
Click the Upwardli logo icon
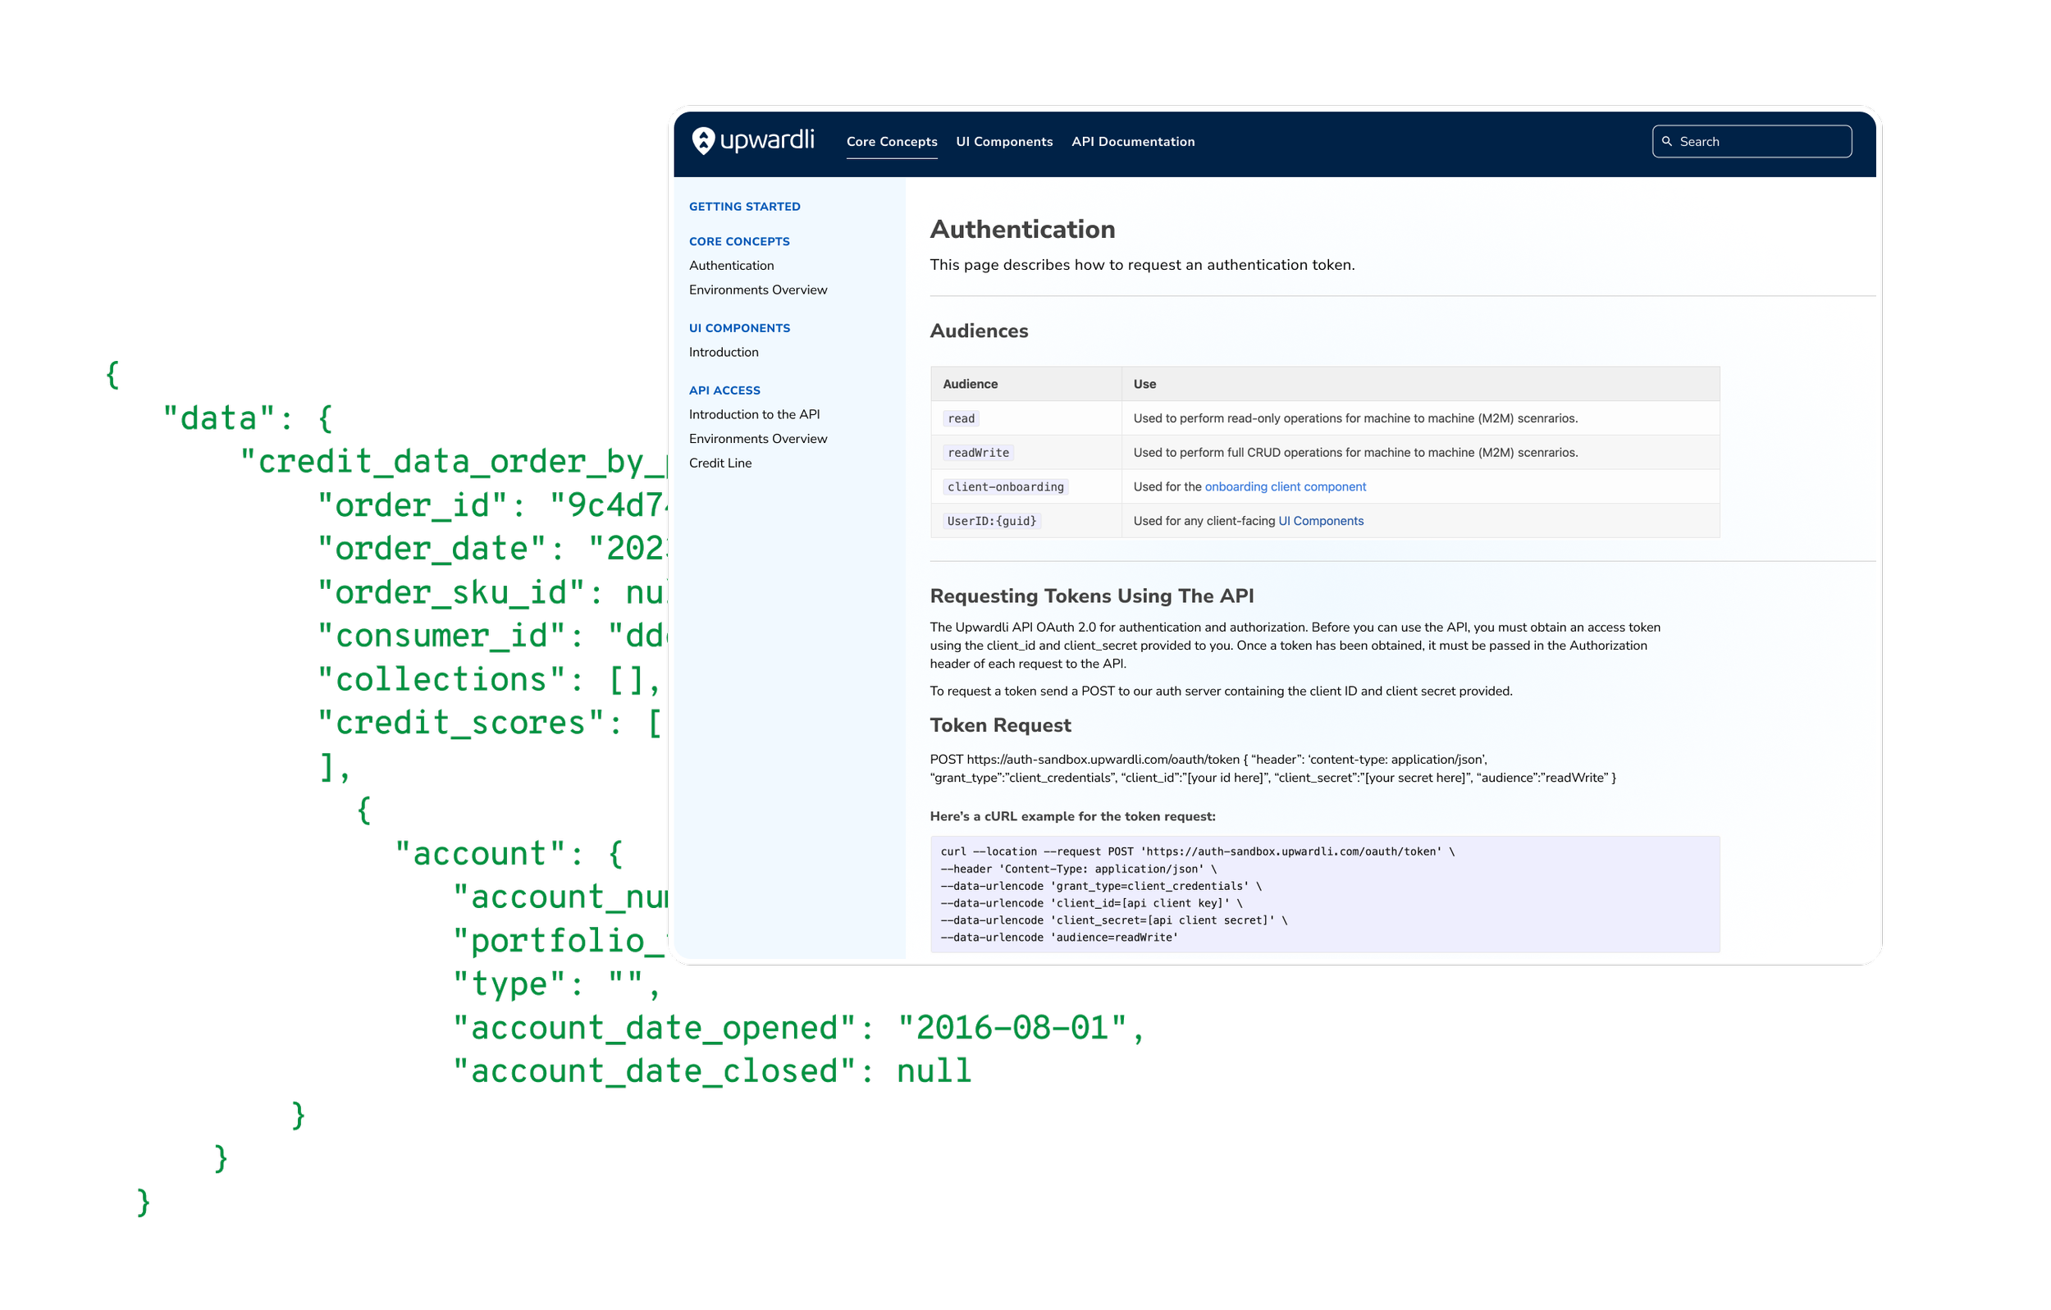click(703, 140)
